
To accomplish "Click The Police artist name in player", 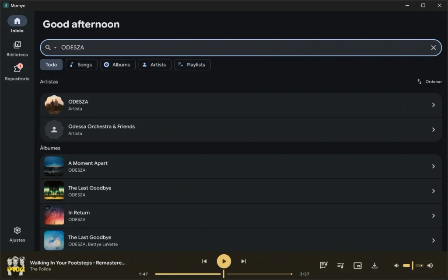I will click(x=40, y=269).
